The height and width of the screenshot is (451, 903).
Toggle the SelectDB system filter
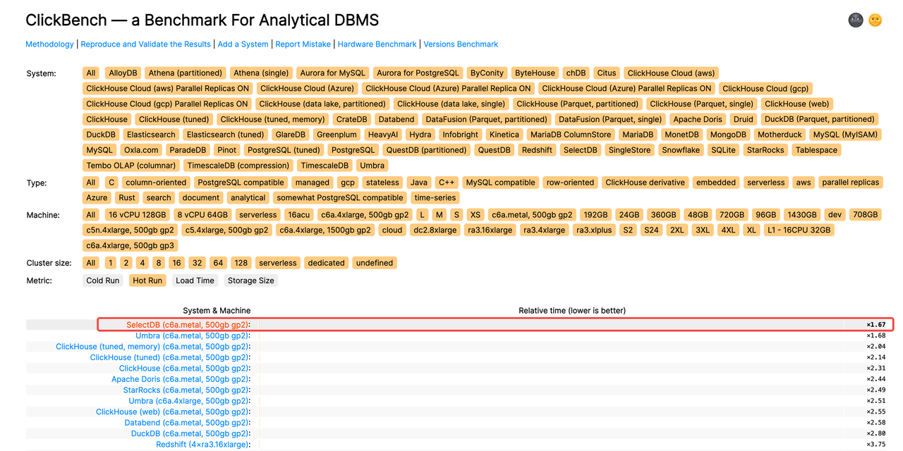(581, 151)
